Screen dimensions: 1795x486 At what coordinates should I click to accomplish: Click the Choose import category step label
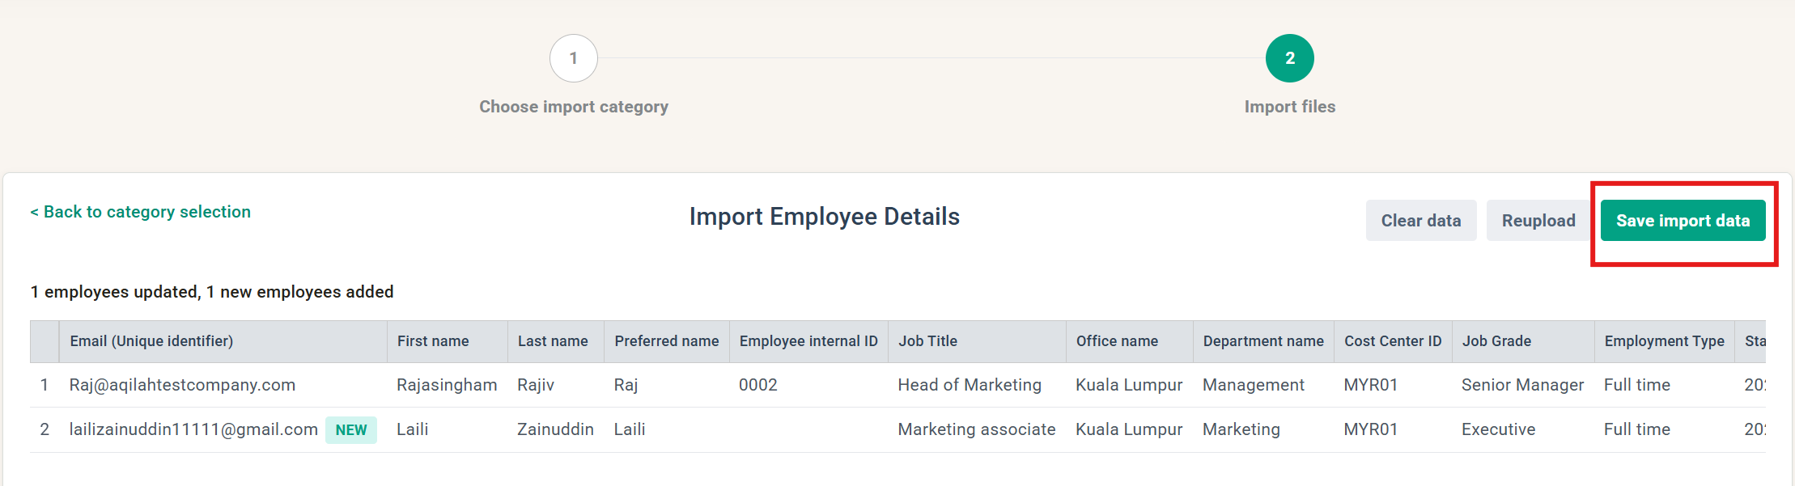pos(574,107)
